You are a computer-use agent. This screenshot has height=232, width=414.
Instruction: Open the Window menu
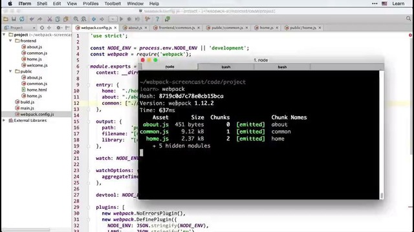point(135,3)
